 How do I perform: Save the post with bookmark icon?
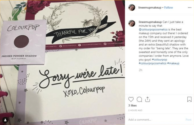click(189, 99)
